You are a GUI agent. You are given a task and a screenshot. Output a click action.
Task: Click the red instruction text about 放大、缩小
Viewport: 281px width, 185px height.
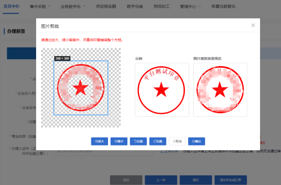click(82, 40)
